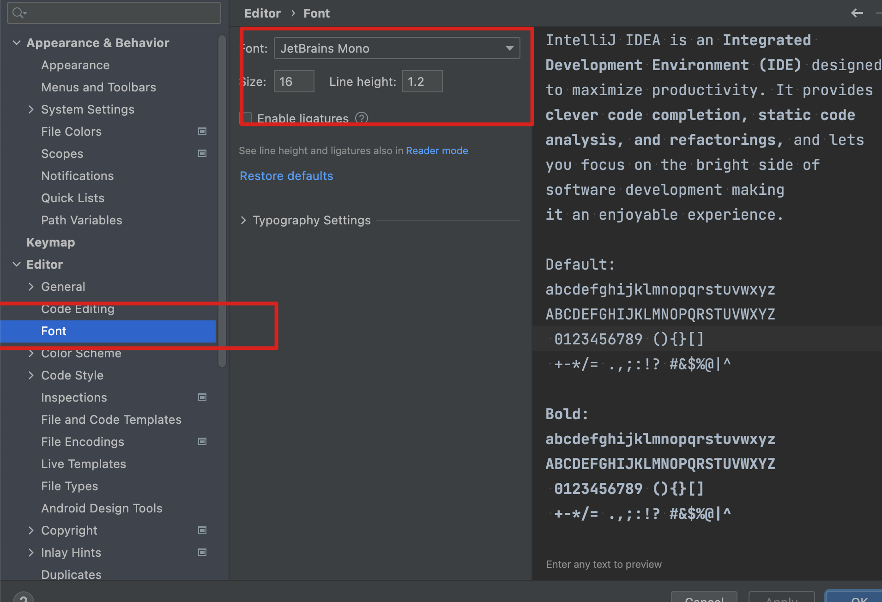Select Quick Lists in the tree
The height and width of the screenshot is (602, 882).
tap(72, 198)
